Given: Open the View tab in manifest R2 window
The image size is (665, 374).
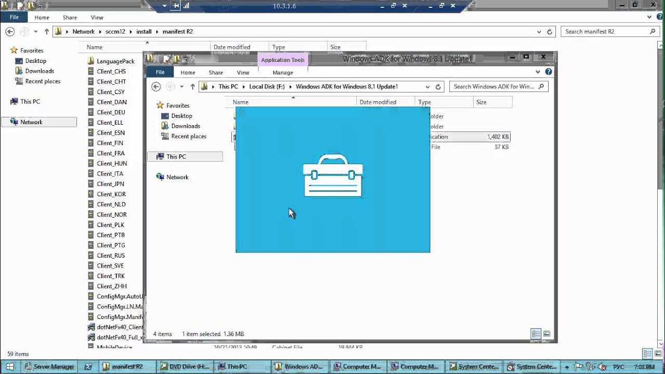Looking at the screenshot, I should pyautogui.click(x=97, y=18).
